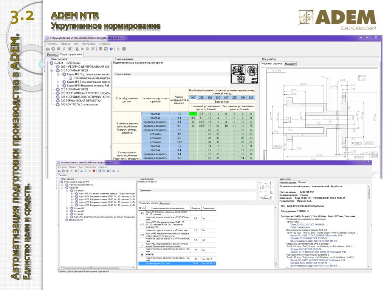The width and height of the screenshot is (387, 290).
Task: Expand Установ Г node in lower tree
Action: click(x=67, y=214)
